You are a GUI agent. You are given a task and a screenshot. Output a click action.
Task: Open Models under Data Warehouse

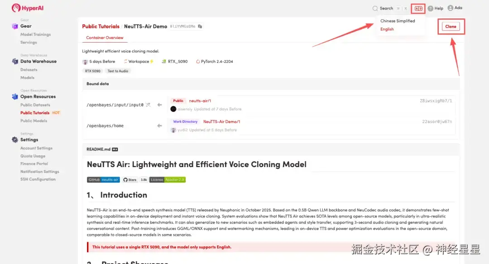(x=28, y=77)
